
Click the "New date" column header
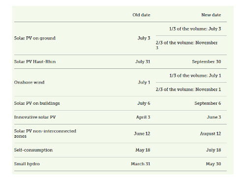tap(211, 15)
